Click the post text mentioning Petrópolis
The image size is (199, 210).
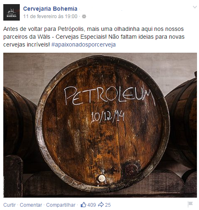[94, 37]
